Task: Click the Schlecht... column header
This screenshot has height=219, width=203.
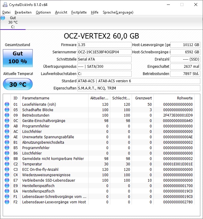Action: (x=121, y=98)
